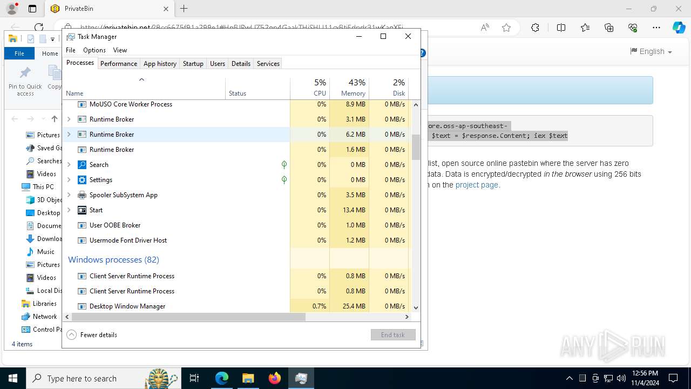Switch to the Startup tab
This screenshot has height=389, width=691.
click(x=193, y=64)
